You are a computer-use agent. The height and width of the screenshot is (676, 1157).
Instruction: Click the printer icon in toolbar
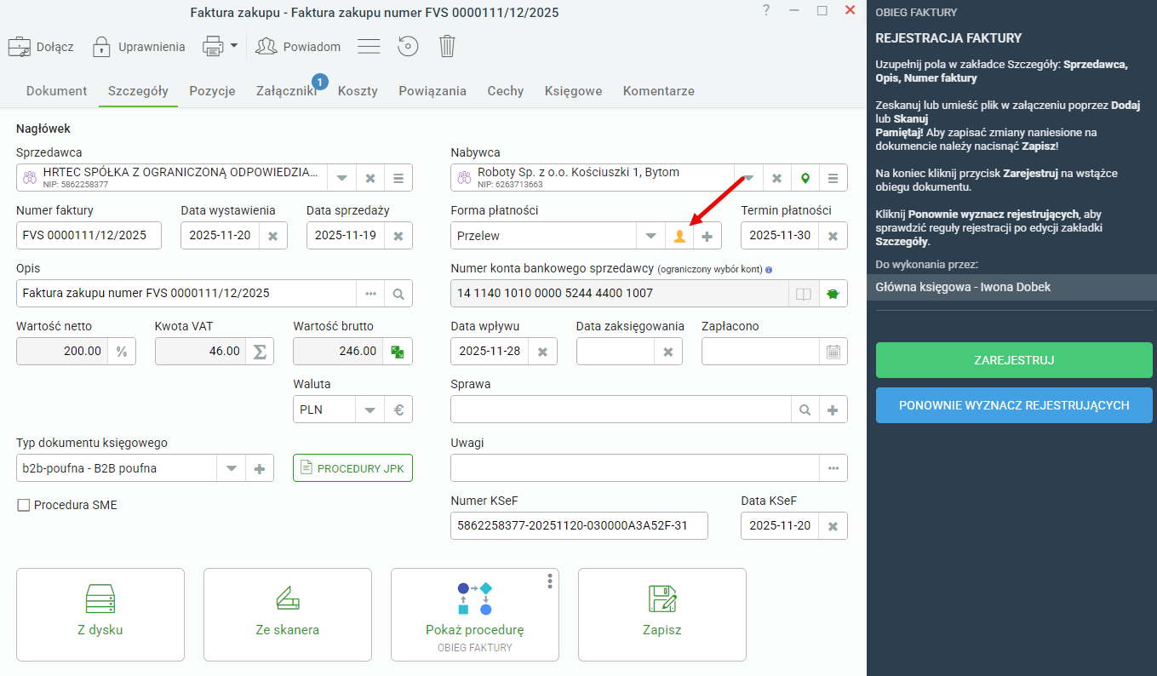click(x=212, y=46)
